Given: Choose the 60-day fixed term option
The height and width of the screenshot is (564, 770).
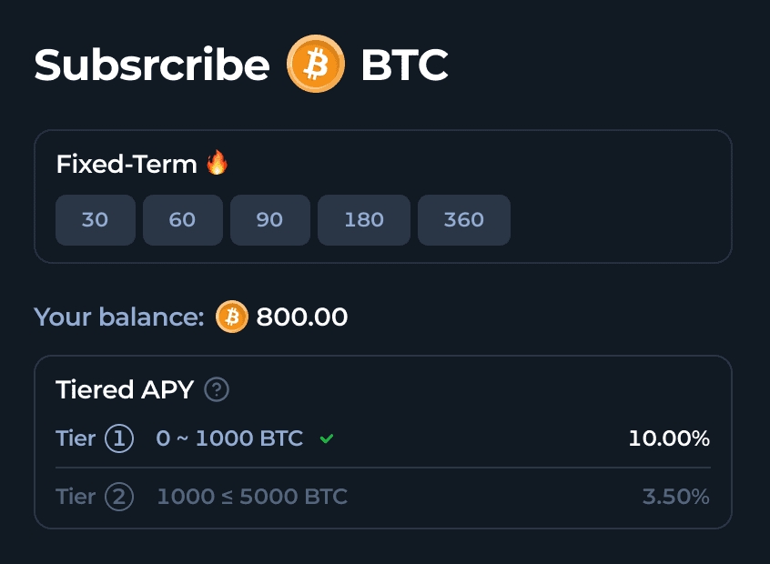Looking at the screenshot, I should [182, 220].
